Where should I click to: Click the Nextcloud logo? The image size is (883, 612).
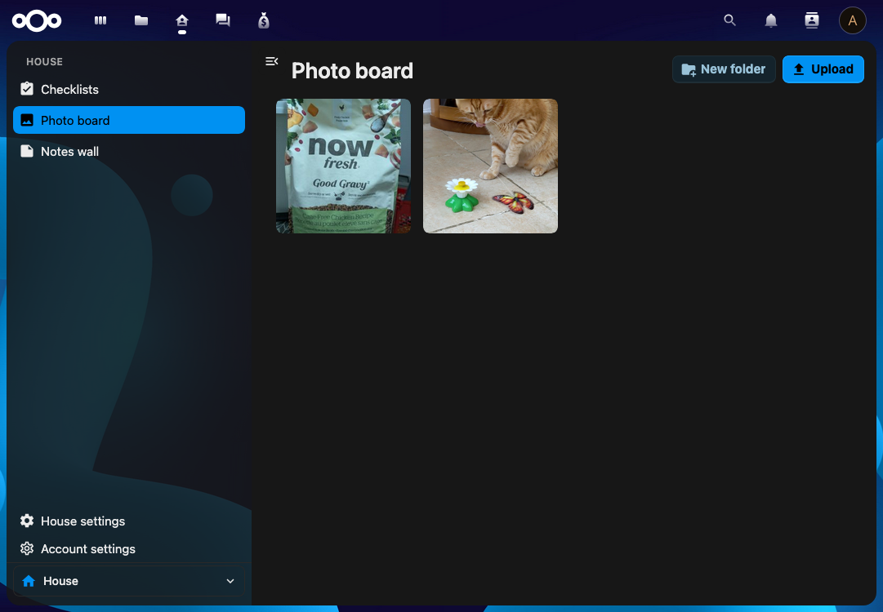pyautogui.click(x=36, y=20)
